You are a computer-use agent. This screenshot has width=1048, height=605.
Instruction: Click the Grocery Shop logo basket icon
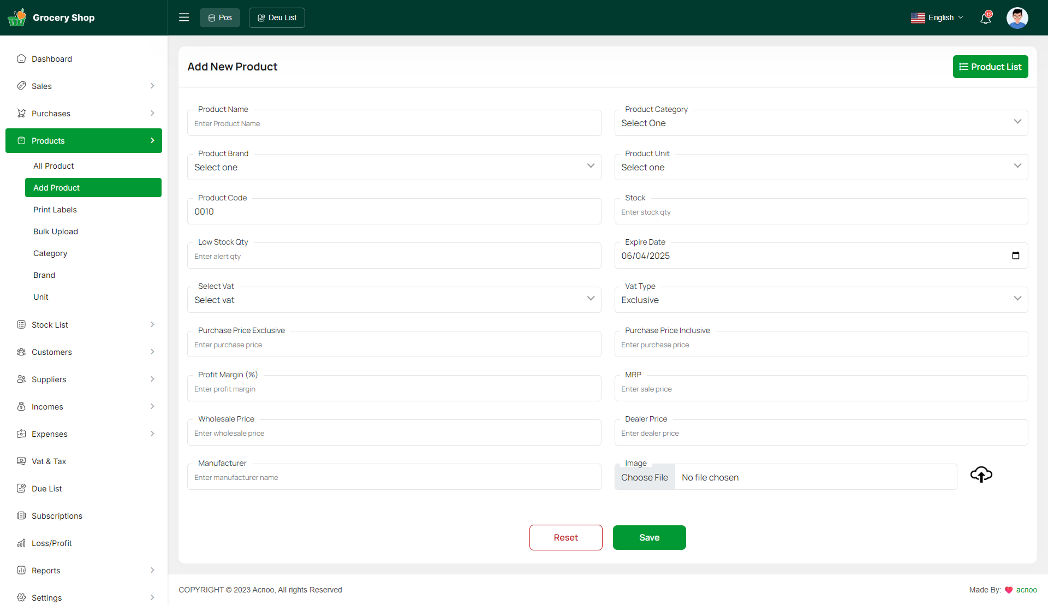[x=17, y=17]
